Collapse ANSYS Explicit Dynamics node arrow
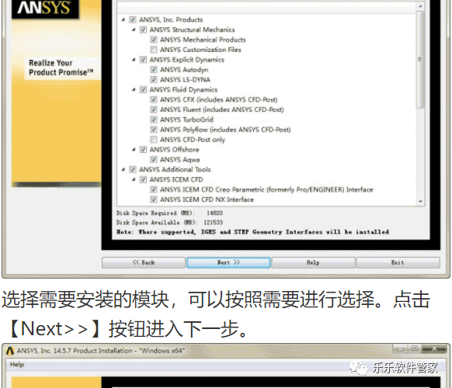The image size is (452, 388). coord(134,60)
